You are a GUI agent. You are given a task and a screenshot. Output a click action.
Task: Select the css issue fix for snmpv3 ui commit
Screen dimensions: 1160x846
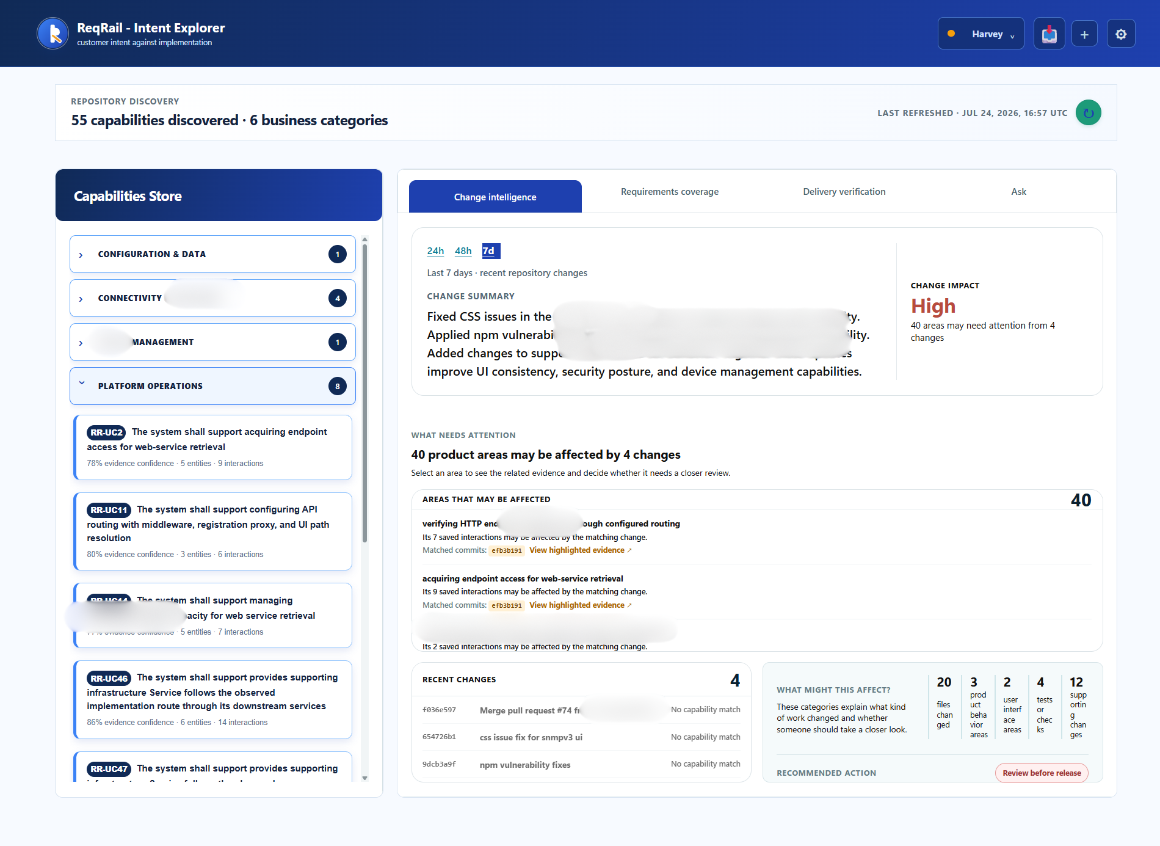581,737
